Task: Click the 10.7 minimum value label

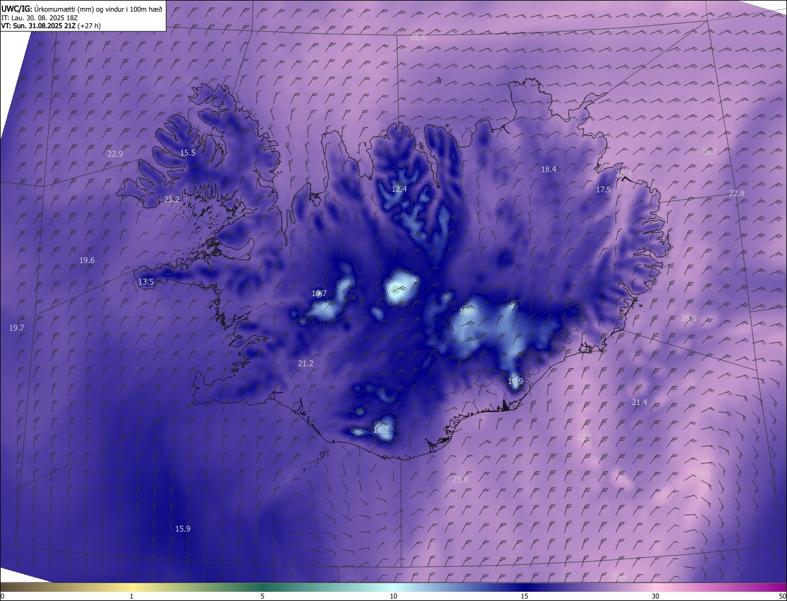Action: pyautogui.click(x=319, y=293)
